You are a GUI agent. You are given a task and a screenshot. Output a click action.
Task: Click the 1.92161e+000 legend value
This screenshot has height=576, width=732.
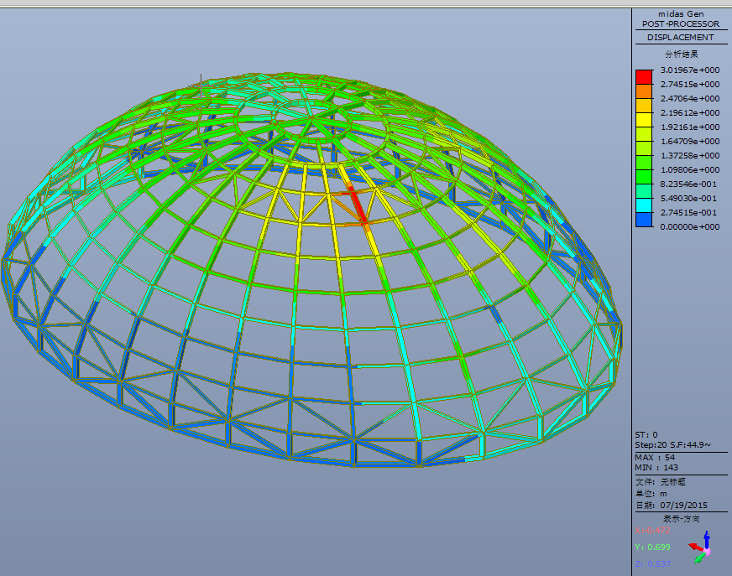coord(690,127)
